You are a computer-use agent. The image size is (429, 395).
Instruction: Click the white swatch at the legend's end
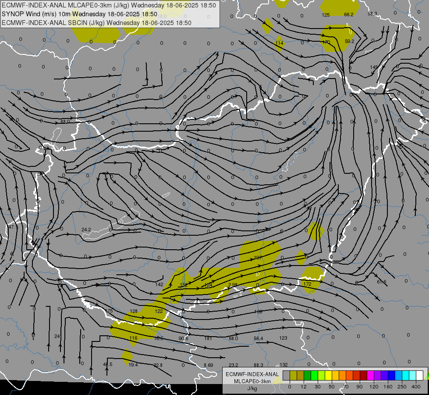[420, 376]
